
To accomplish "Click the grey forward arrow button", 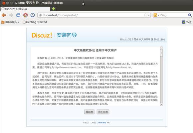I will point(11,15).
